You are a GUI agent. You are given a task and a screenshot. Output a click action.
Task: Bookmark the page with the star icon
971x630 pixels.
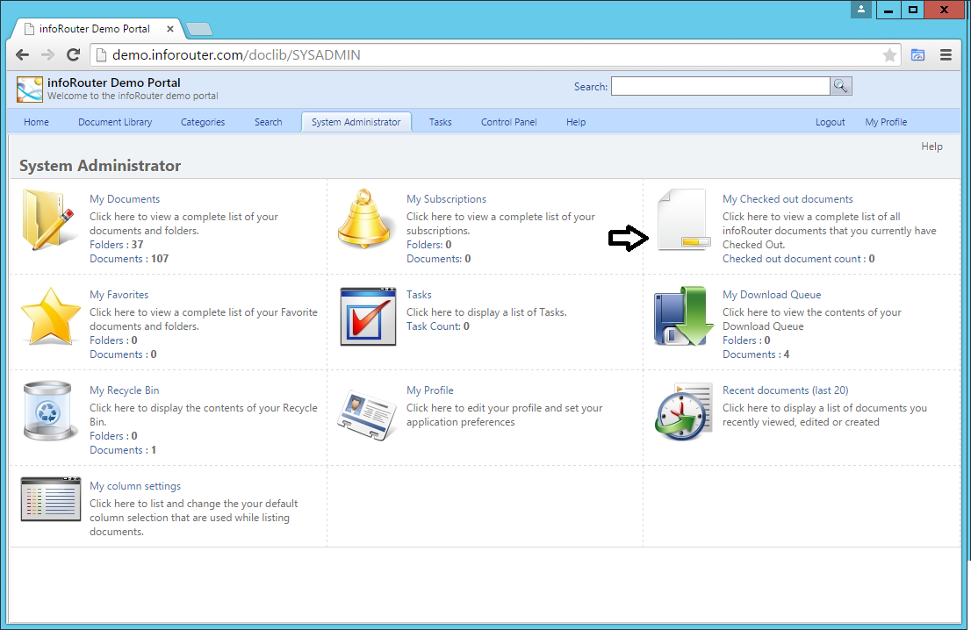[889, 55]
